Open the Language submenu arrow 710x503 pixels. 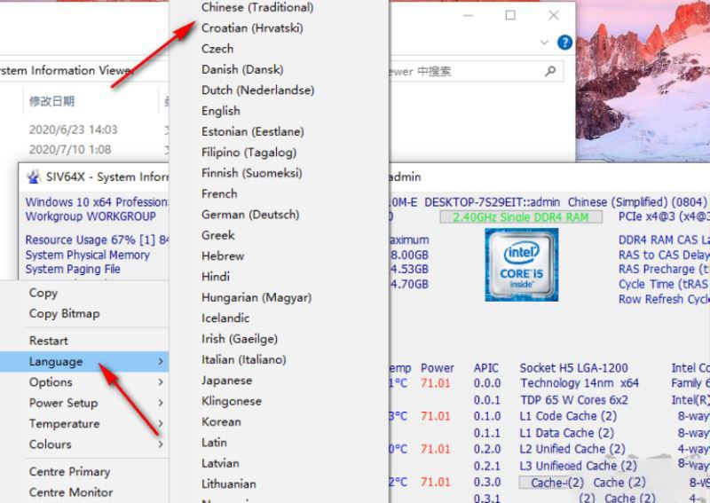click(x=161, y=361)
